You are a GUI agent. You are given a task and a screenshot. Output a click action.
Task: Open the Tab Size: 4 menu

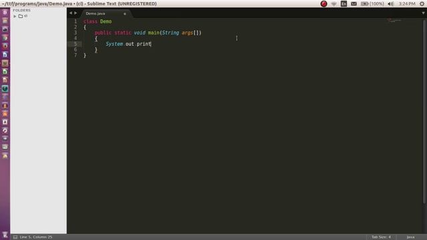381,237
